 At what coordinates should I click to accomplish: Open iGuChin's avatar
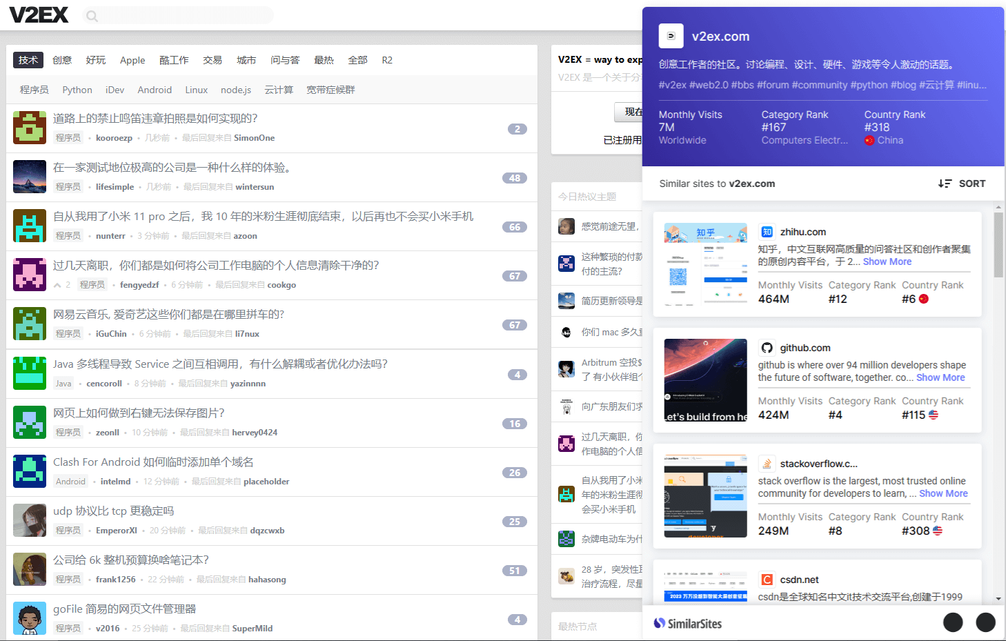point(30,324)
